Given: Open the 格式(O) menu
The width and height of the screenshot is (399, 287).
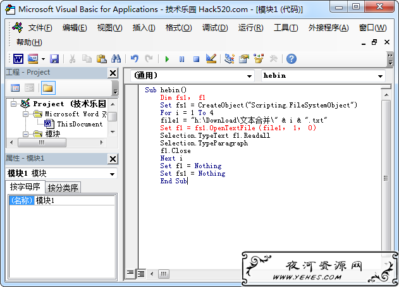Looking at the screenshot, I should 179,28.
